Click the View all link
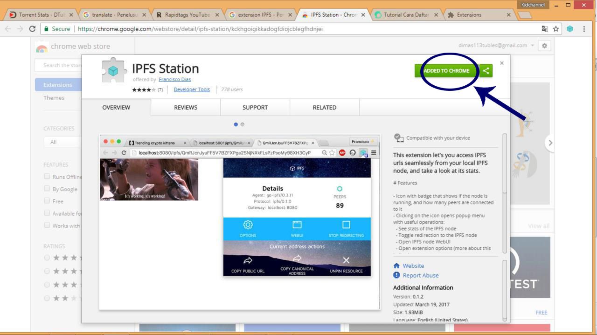Viewport: 597px width, 335px height. (x=539, y=226)
